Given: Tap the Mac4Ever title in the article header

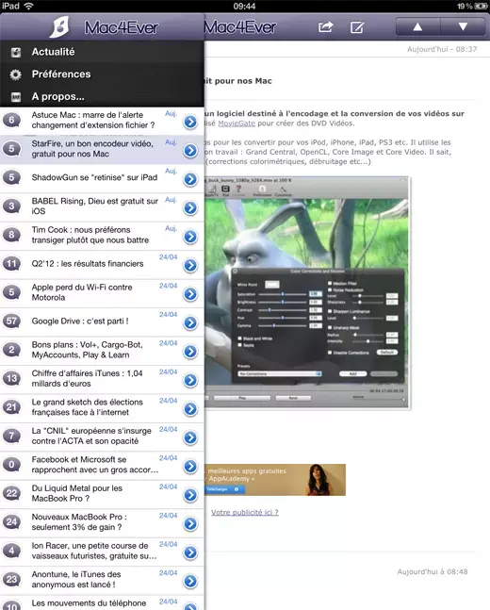Looking at the screenshot, I should [240, 27].
